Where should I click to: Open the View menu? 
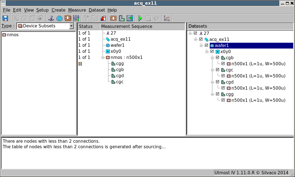pyautogui.click(x=29, y=10)
